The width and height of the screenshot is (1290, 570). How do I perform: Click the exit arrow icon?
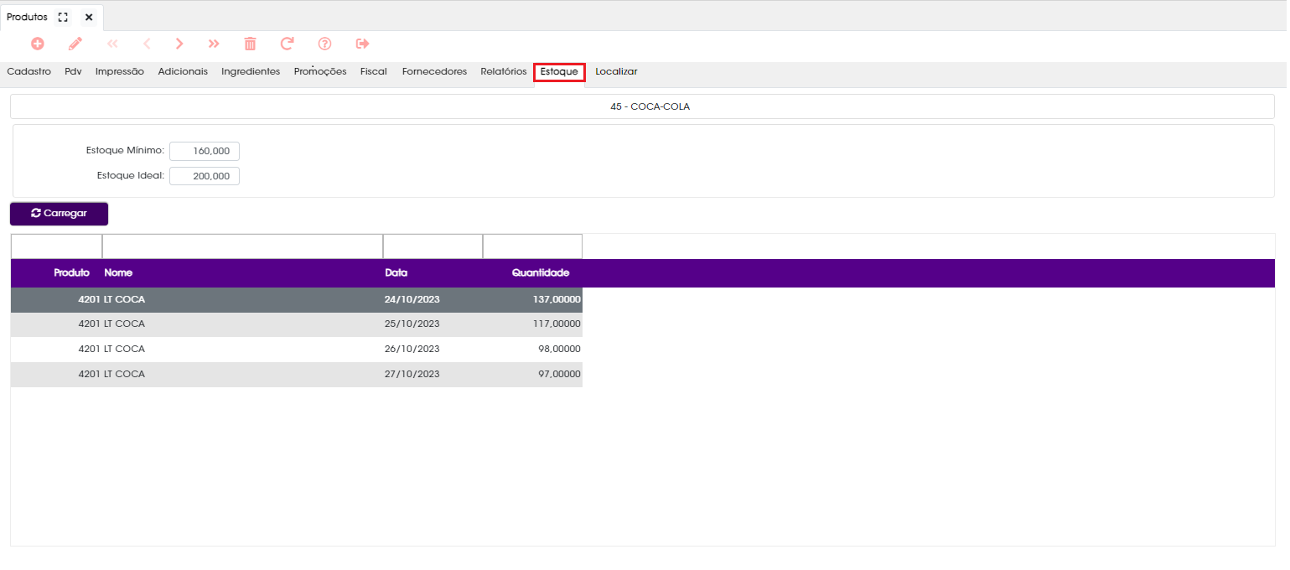(x=363, y=44)
